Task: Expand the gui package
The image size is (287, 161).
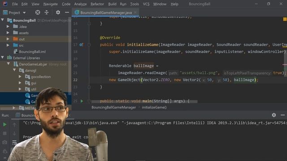Action: coord(20,83)
